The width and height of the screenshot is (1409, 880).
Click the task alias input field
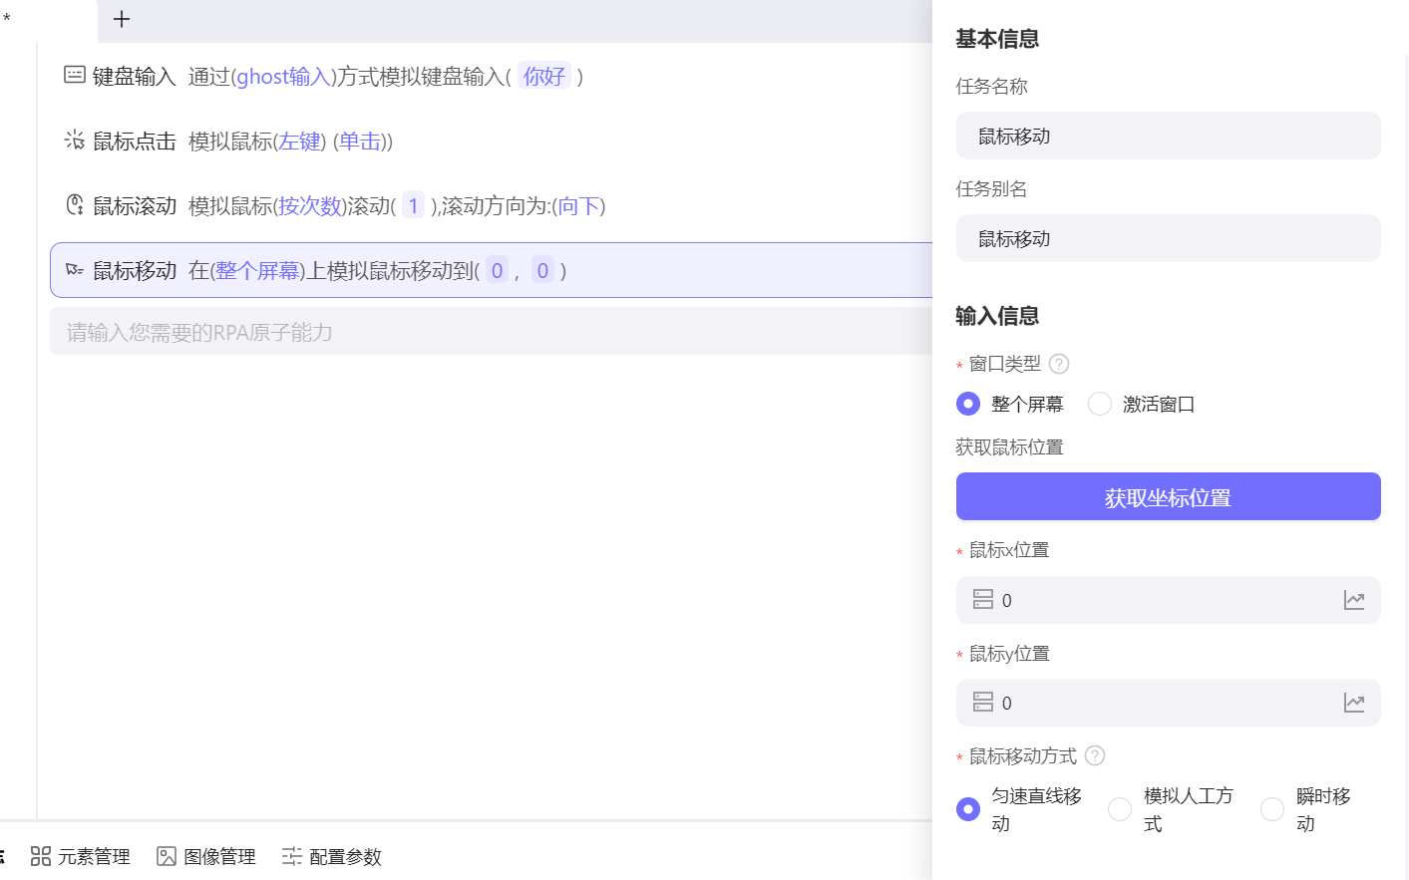(x=1168, y=238)
